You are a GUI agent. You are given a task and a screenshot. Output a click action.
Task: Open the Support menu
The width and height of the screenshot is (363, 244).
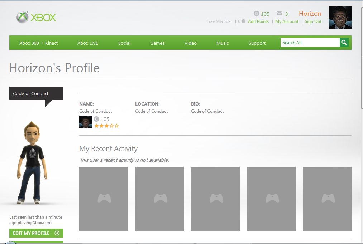pyautogui.click(x=257, y=43)
